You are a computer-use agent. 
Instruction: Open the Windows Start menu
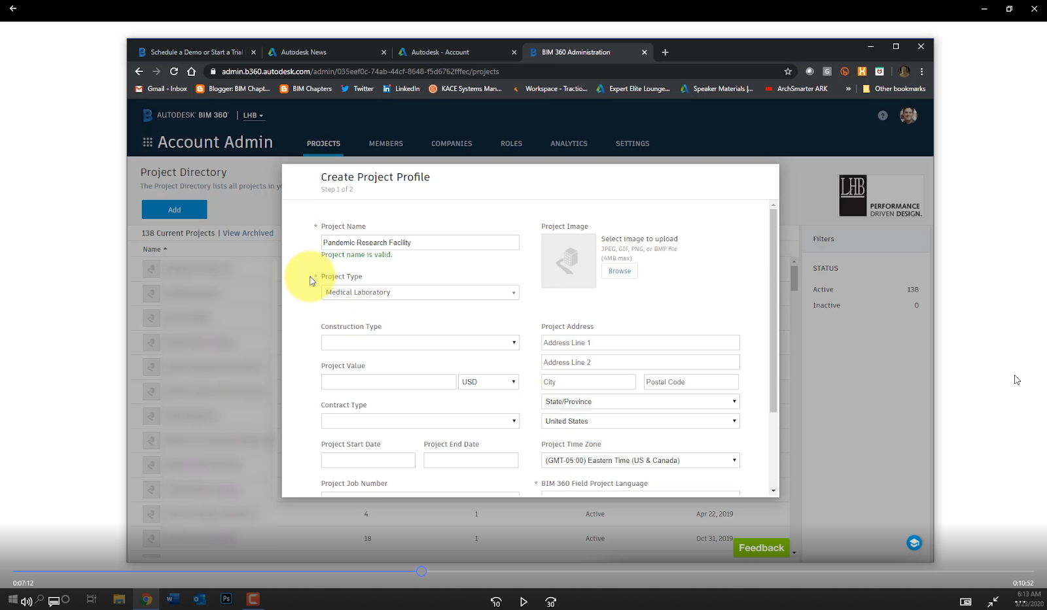[12, 599]
